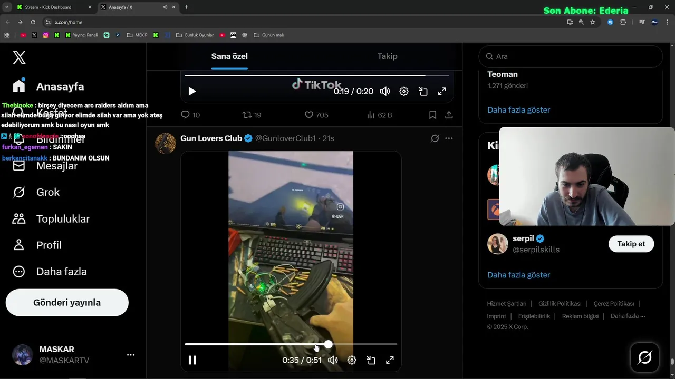View analytics showing 62 B views

(x=379, y=115)
